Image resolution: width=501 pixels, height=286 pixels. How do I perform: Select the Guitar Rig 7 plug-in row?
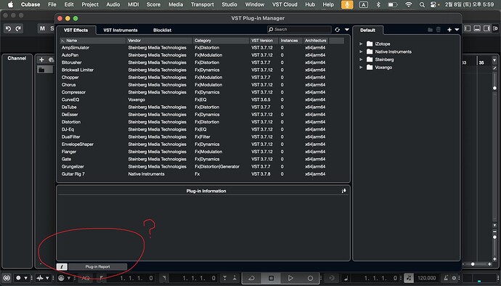(203, 174)
